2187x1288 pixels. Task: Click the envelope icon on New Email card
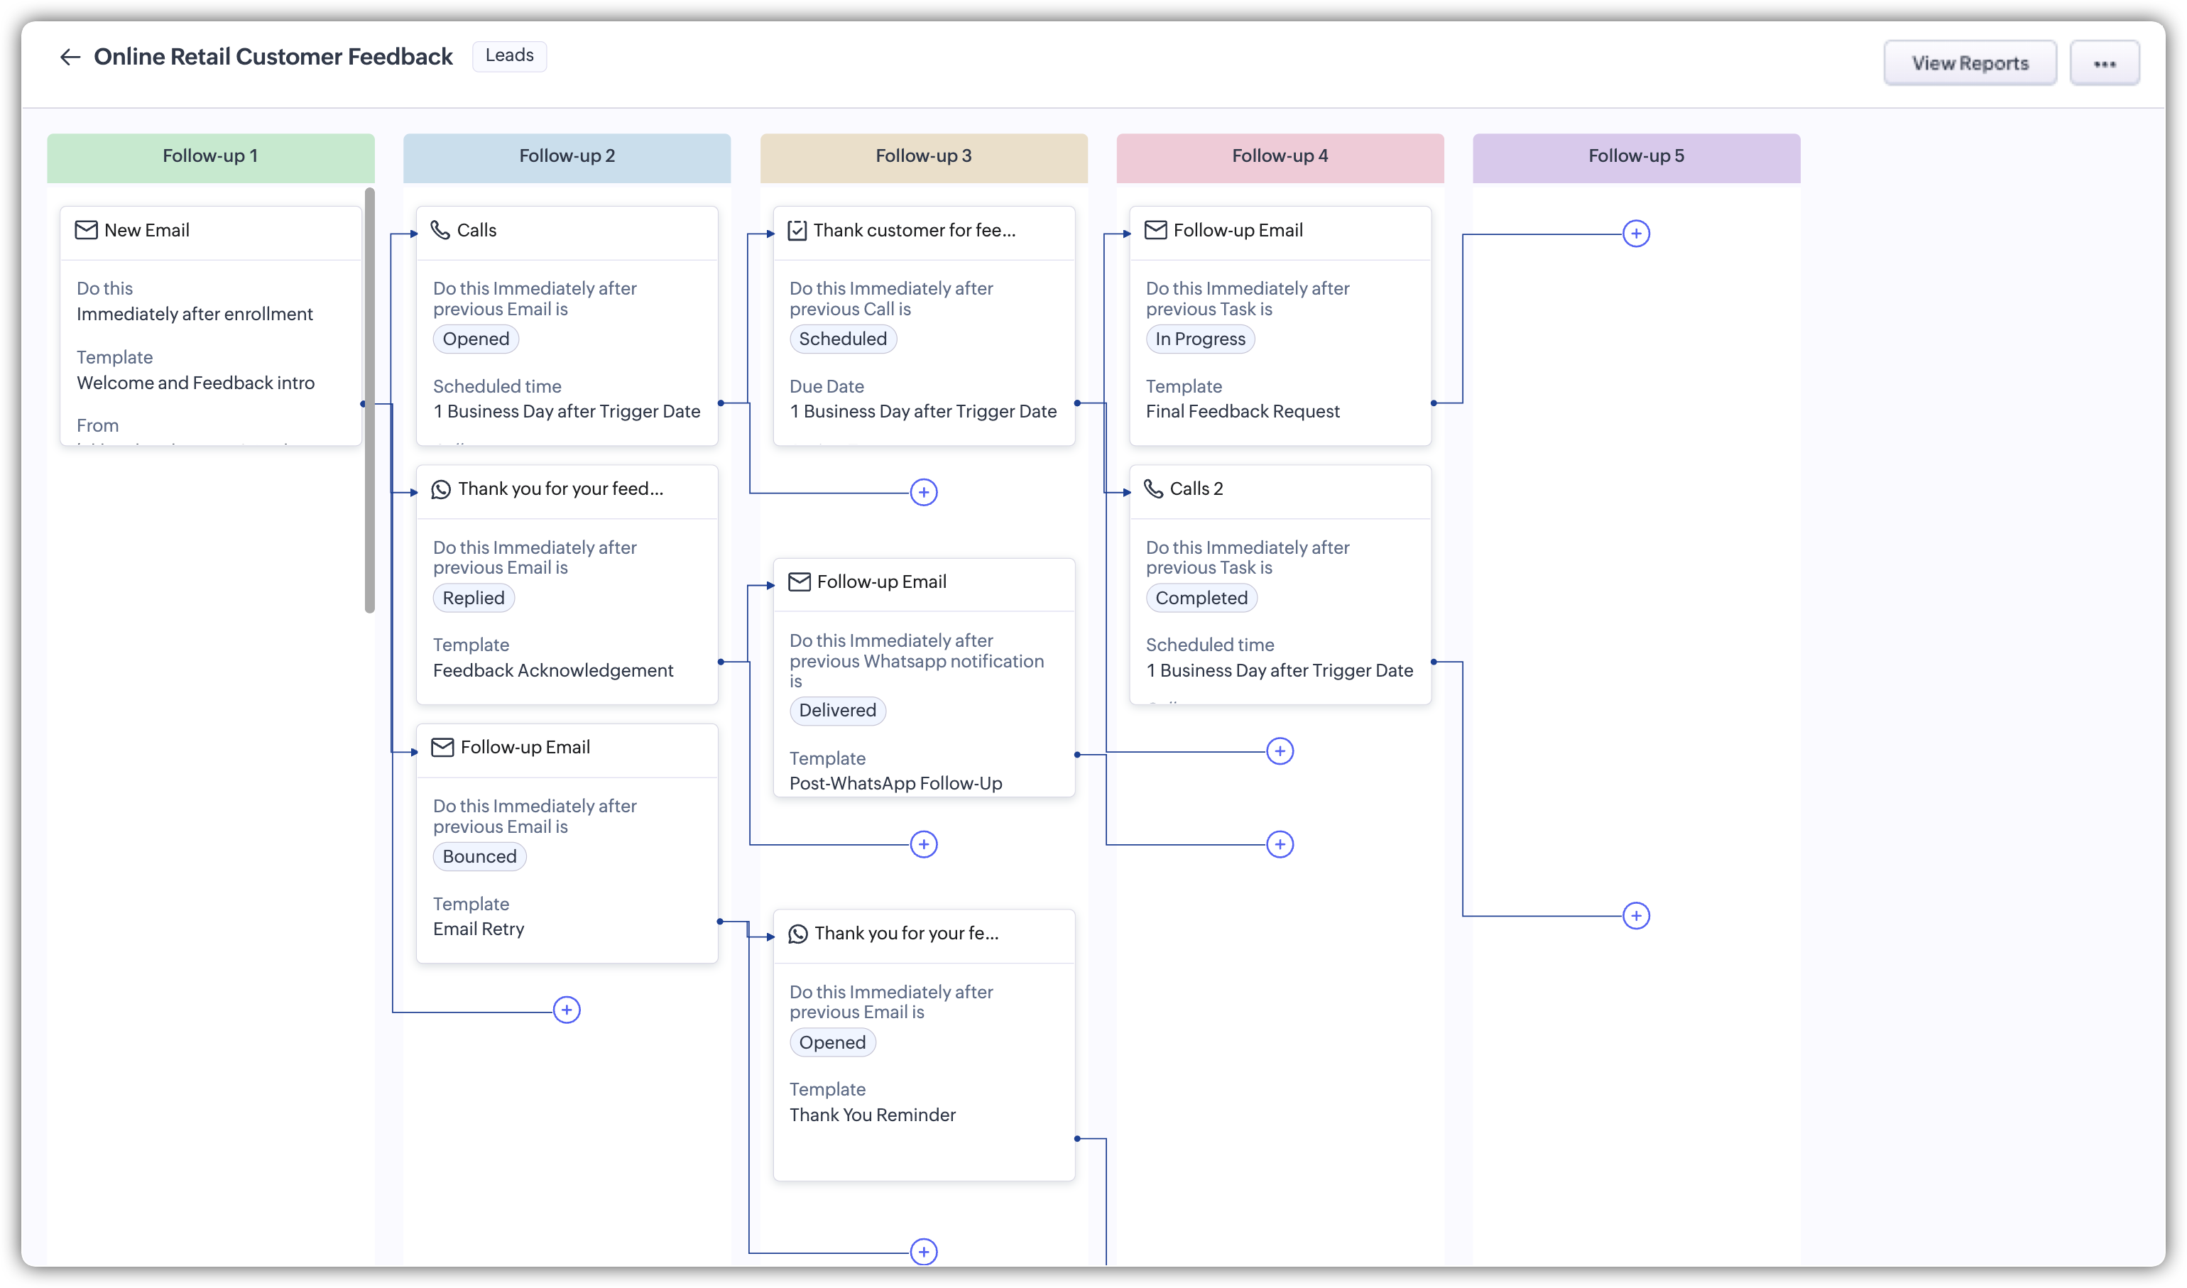point(86,230)
